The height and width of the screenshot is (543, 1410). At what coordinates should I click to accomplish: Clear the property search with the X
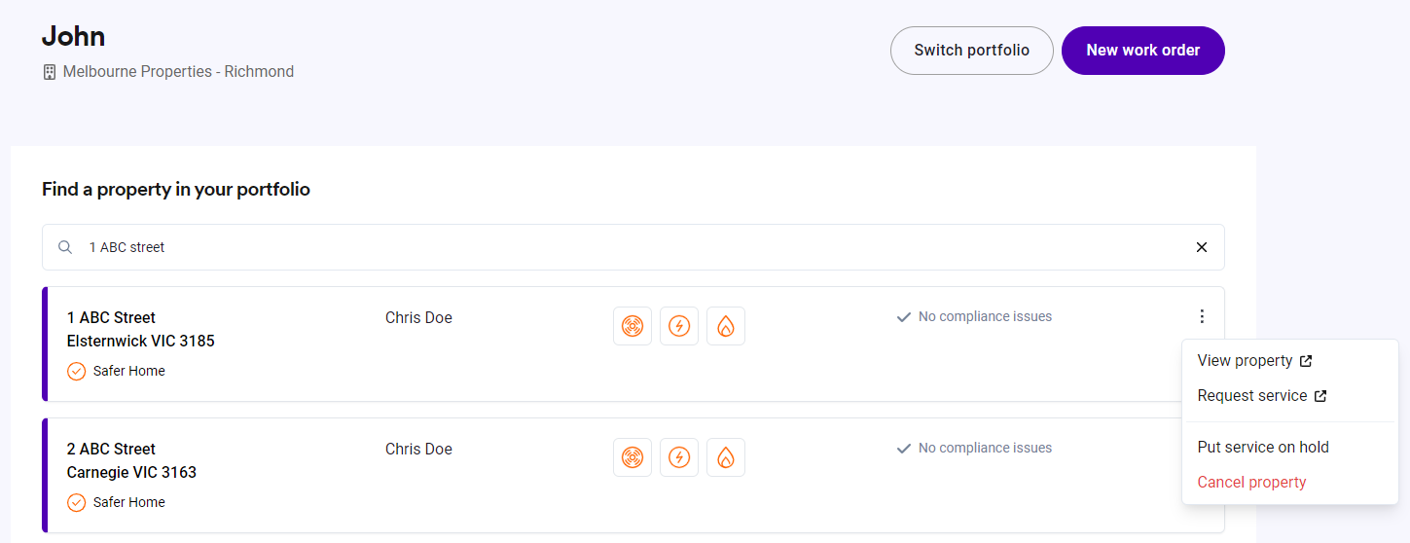[x=1202, y=247]
